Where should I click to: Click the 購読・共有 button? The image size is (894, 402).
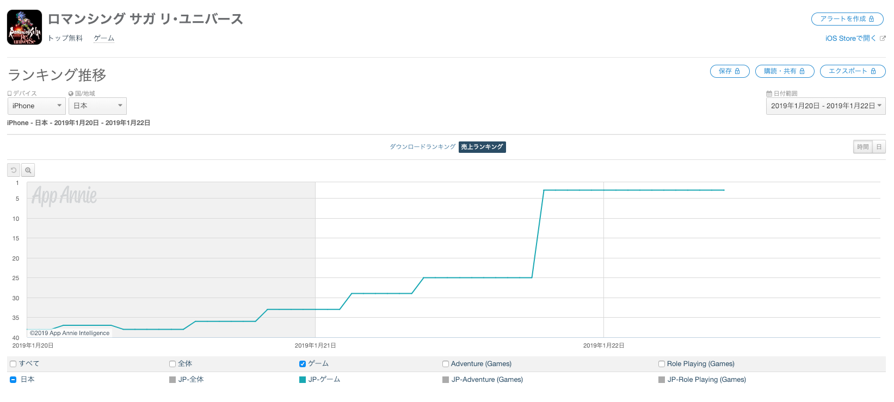tap(785, 71)
